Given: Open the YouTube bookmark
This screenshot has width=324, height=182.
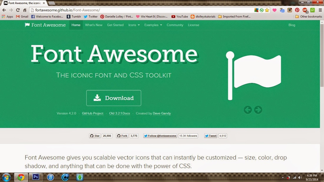Looking at the screenshot, I should (180, 16).
